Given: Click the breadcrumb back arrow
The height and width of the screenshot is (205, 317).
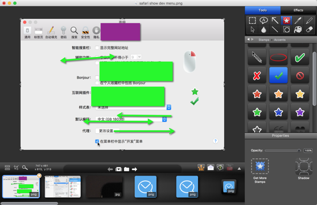Looking at the screenshot, I should point(248,40).
